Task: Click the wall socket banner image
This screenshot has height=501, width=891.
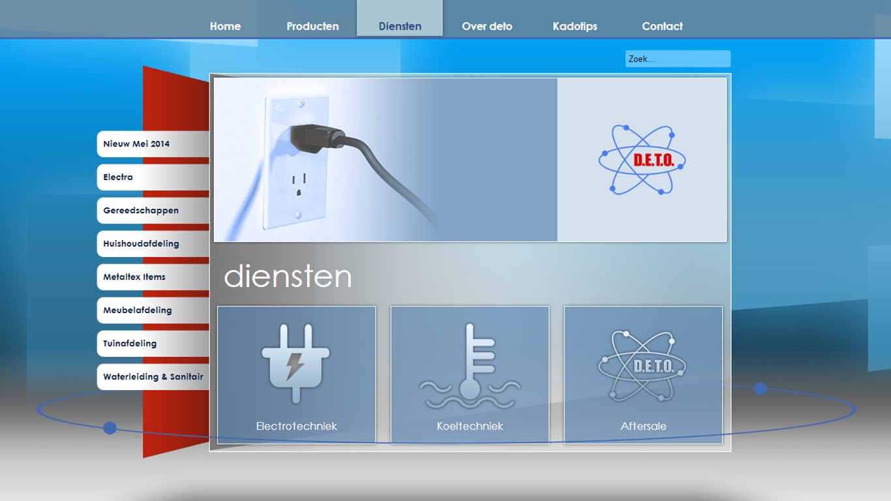Action: pyautogui.click(x=385, y=160)
